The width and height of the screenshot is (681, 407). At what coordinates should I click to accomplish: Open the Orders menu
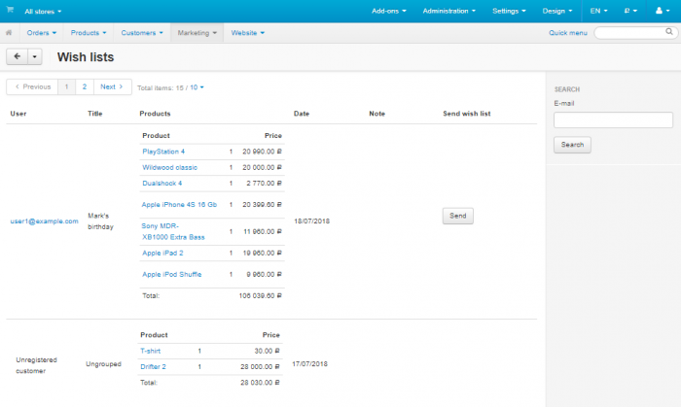click(41, 33)
